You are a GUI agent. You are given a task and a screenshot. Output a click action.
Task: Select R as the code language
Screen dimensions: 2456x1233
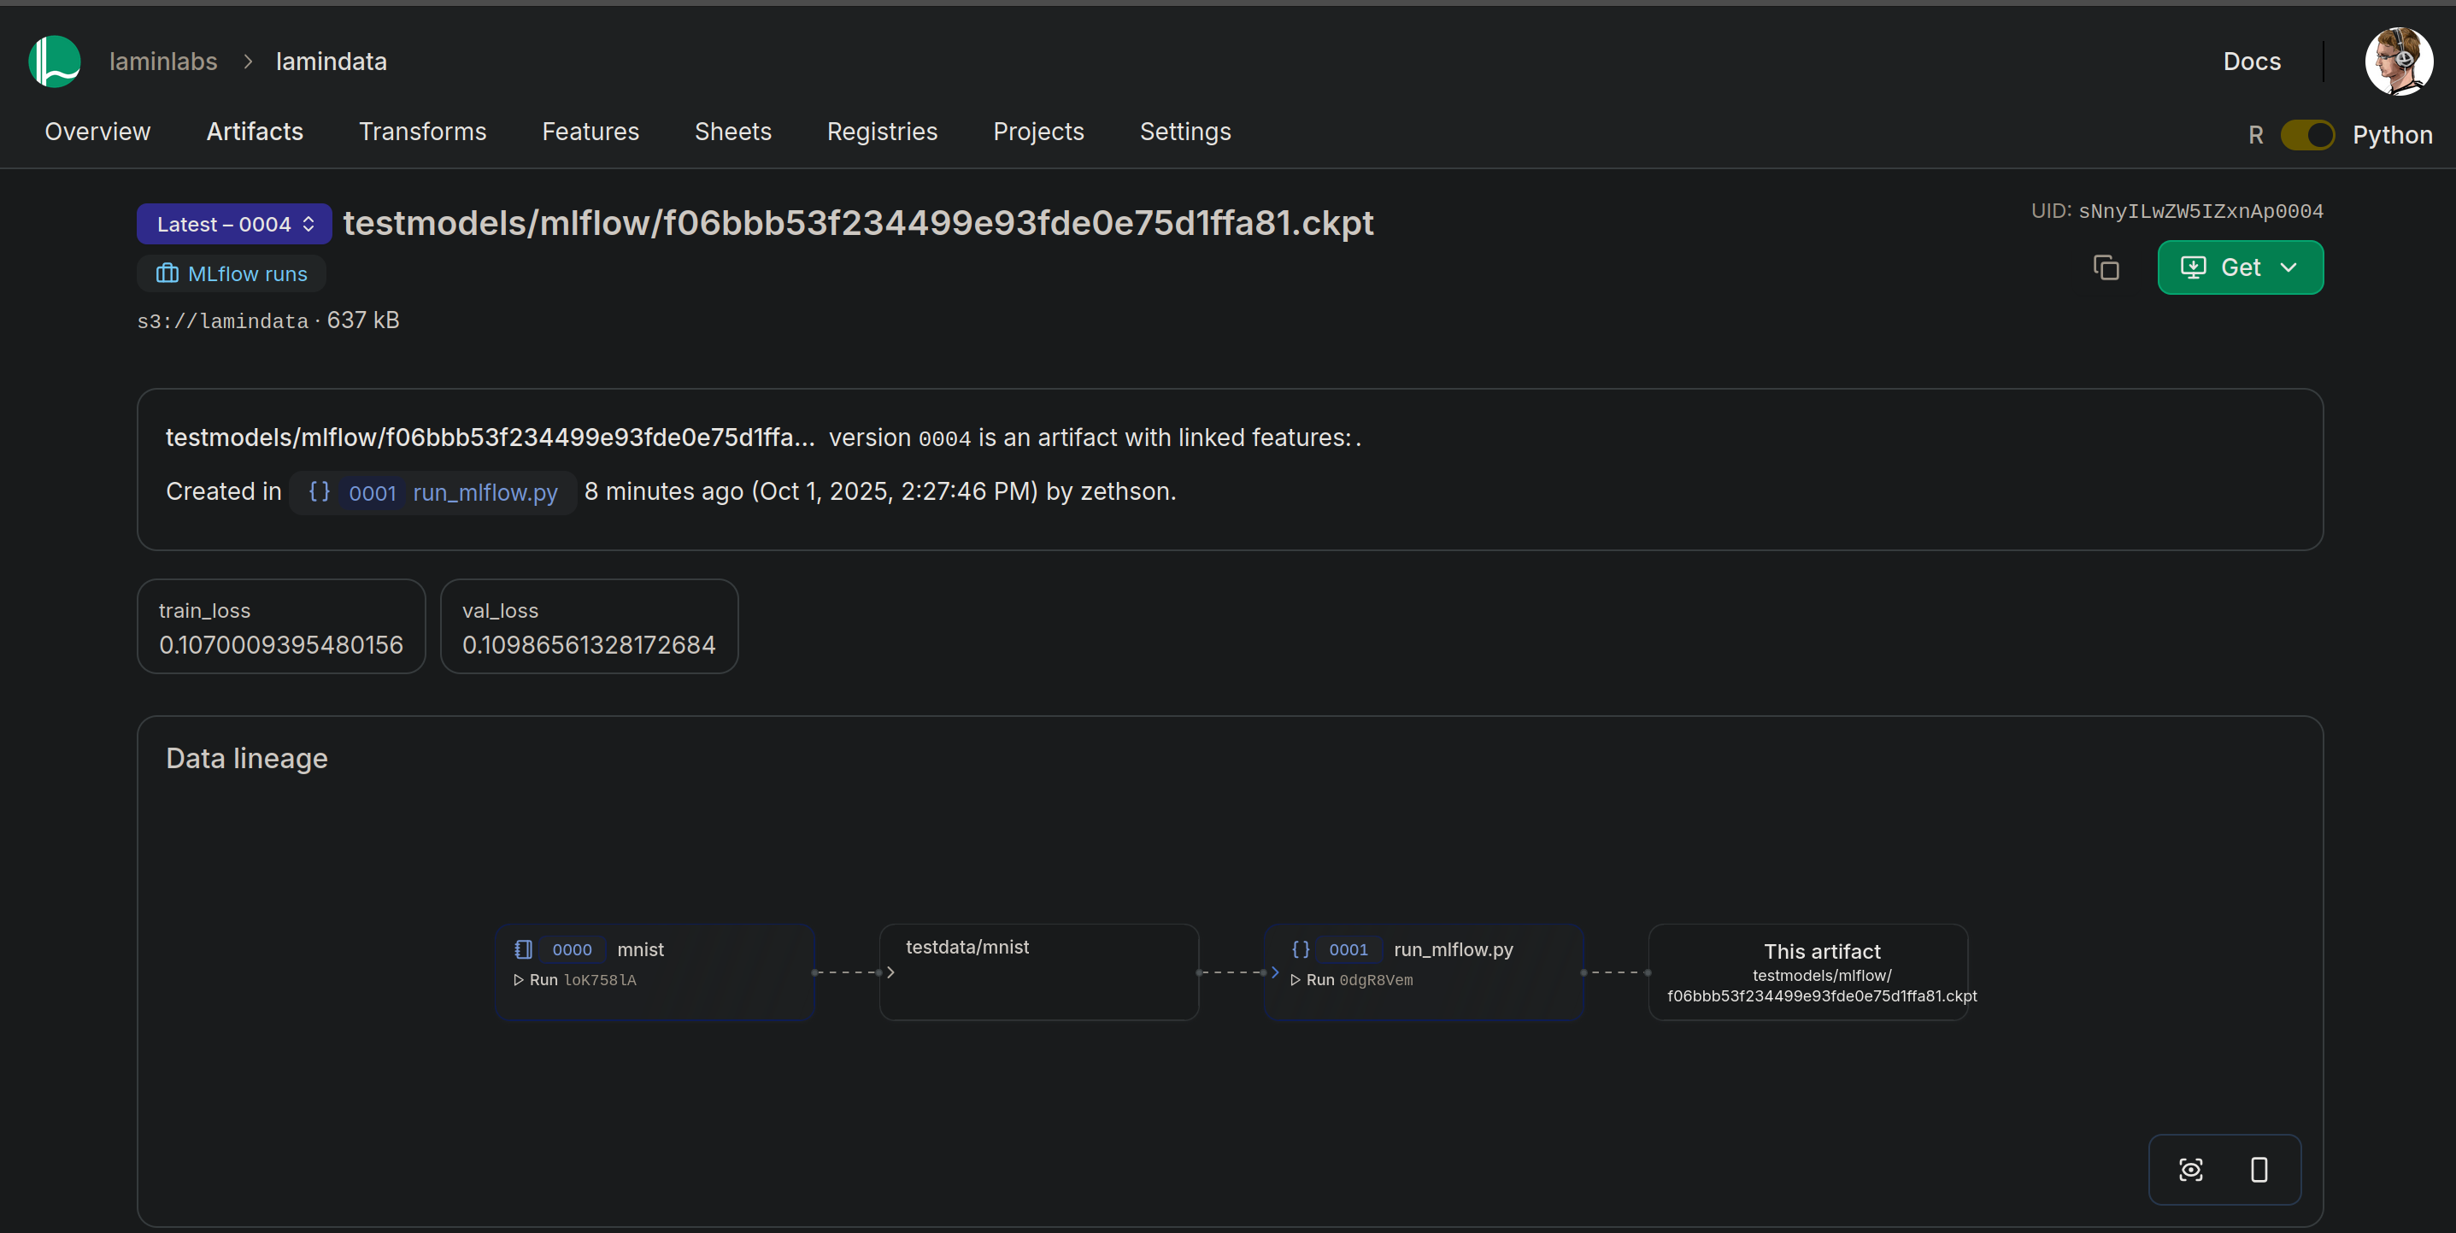(x=2255, y=134)
